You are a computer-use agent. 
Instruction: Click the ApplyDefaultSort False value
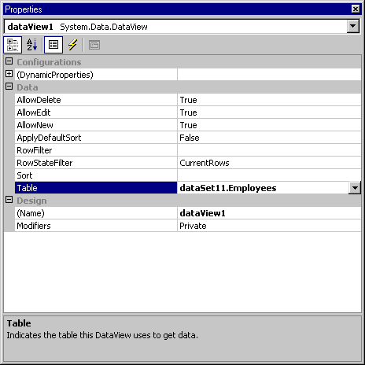coord(190,138)
